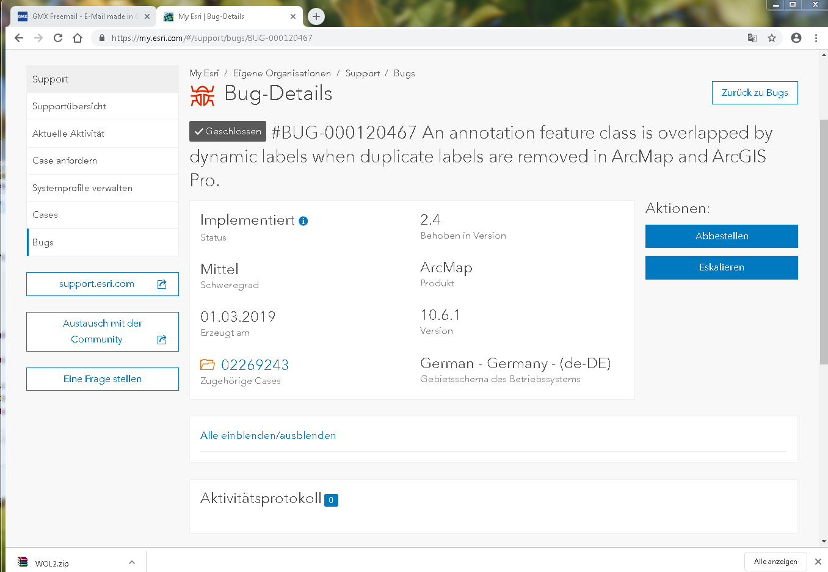
Task: Open Cases in the sidebar
Action: (x=103, y=215)
